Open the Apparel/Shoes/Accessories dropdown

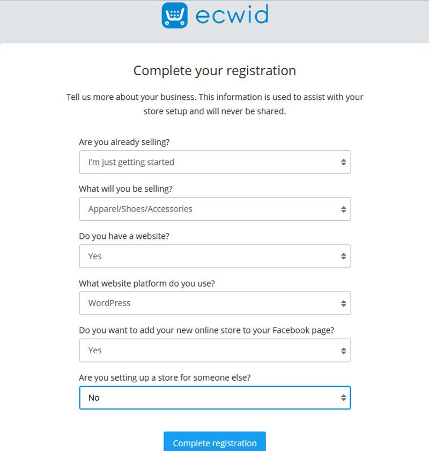(215, 209)
